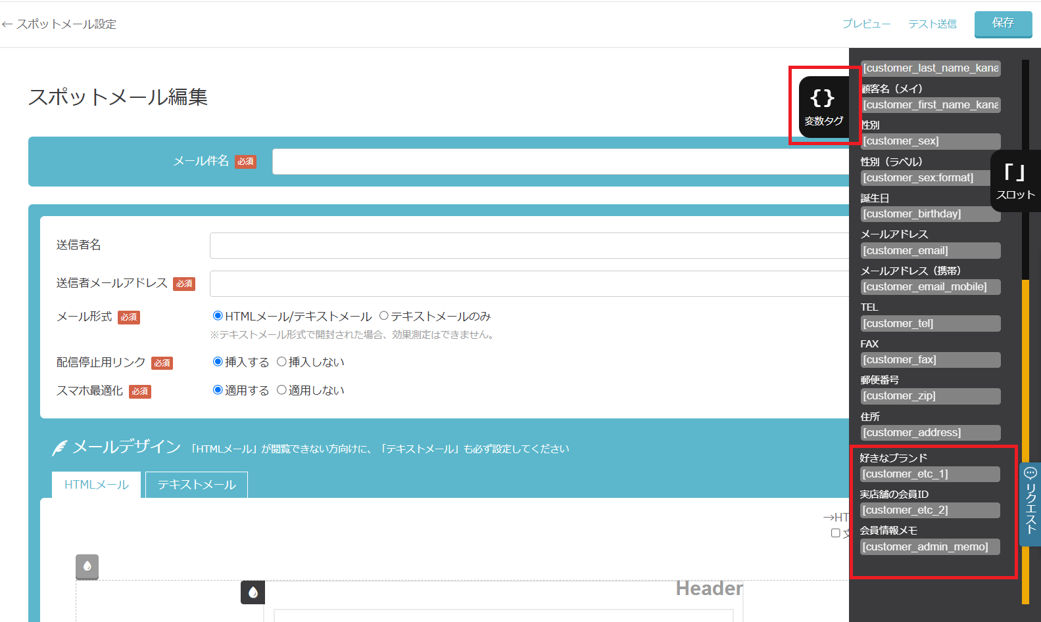
Task: Choose 適用しない for smartphone optimization
Action: click(x=281, y=390)
